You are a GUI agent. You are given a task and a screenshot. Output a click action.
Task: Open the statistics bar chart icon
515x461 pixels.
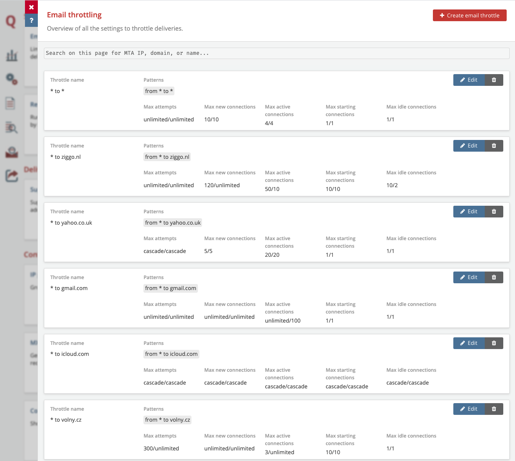pos(11,55)
